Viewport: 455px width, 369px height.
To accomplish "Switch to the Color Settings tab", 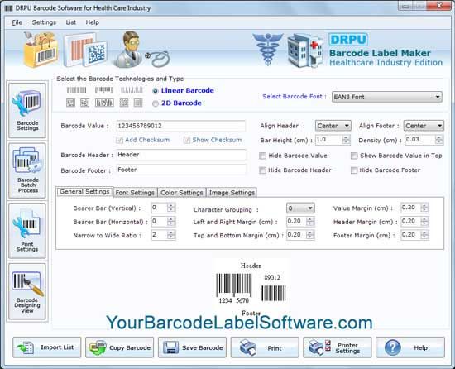I will [182, 193].
